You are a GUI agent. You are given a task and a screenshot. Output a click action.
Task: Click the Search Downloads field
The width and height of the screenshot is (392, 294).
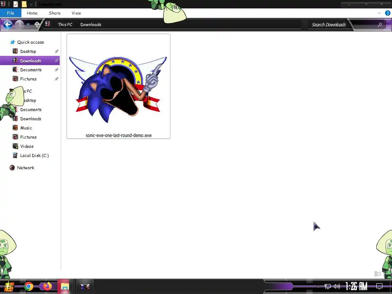click(328, 24)
